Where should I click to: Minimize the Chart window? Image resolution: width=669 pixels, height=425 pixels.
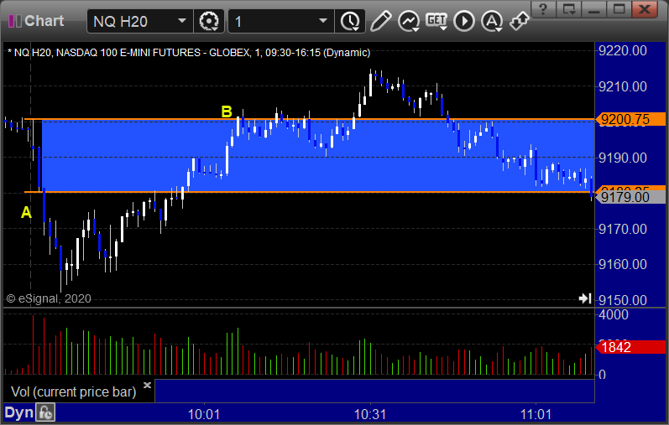pyautogui.click(x=594, y=9)
